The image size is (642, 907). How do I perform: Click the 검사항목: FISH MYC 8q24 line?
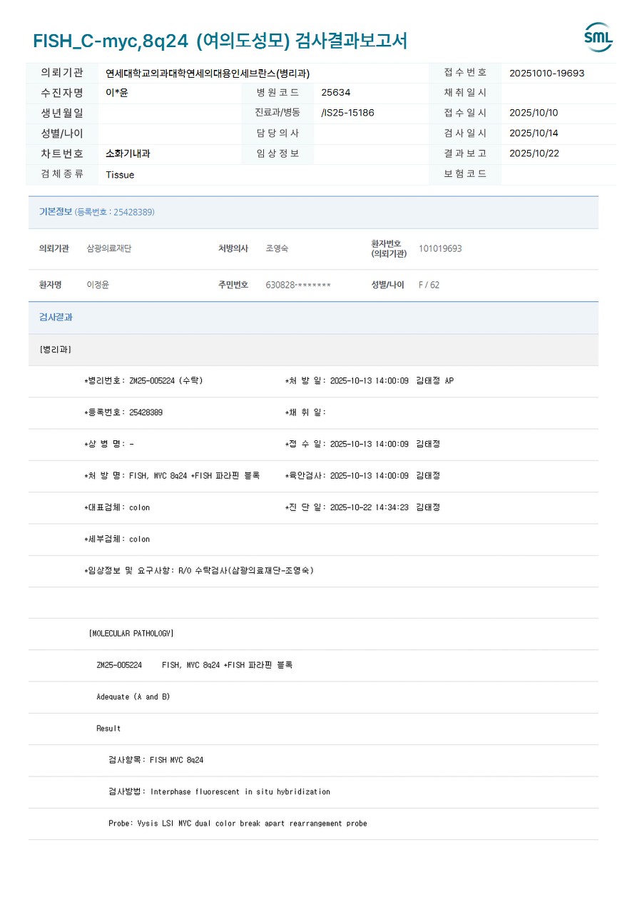pyautogui.click(x=156, y=760)
